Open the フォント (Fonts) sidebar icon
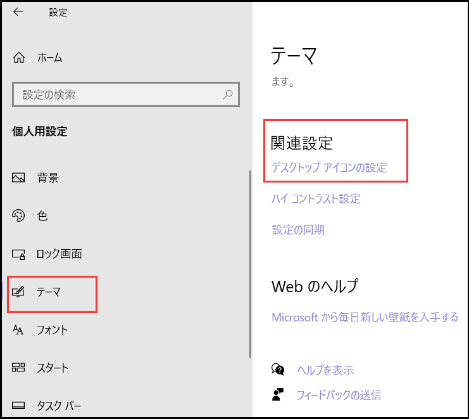 [18, 330]
